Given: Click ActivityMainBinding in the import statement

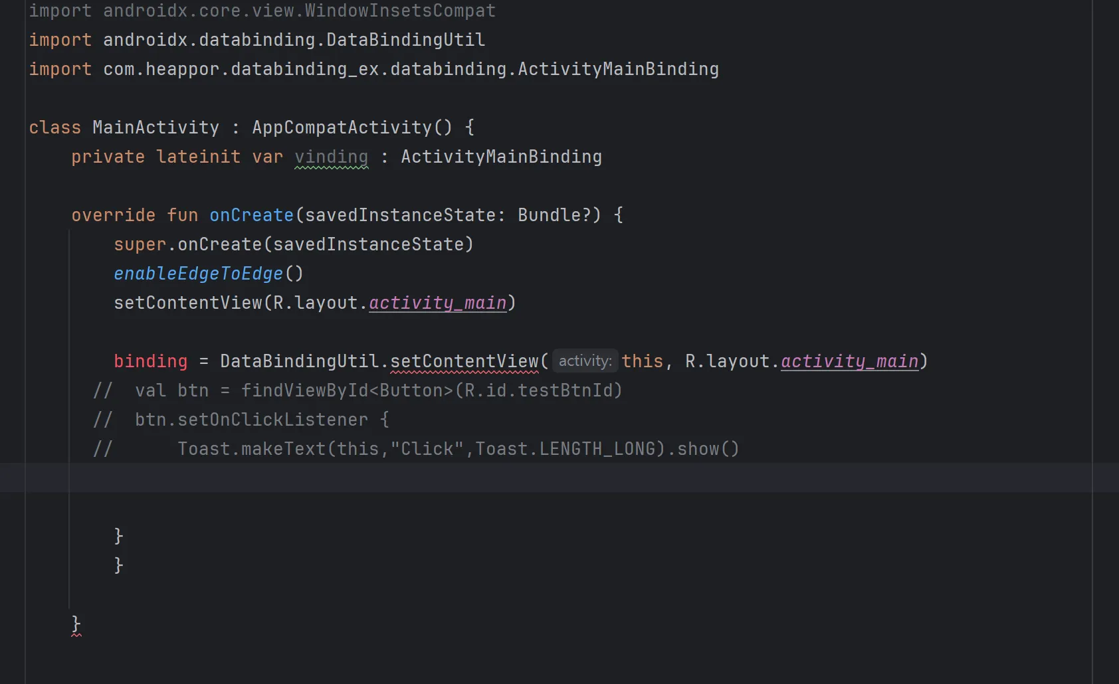Looking at the screenshot, I should [619, 69].
